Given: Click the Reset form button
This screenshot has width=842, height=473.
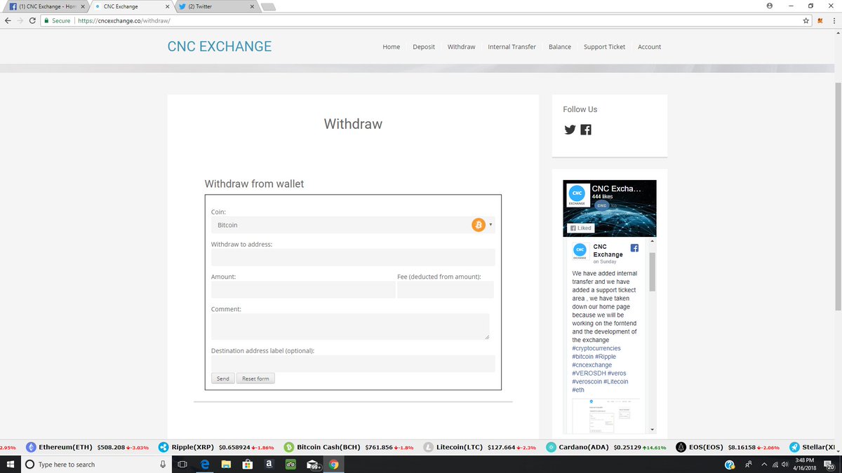Looking at the screenshot, I should [x=255, y=378].
